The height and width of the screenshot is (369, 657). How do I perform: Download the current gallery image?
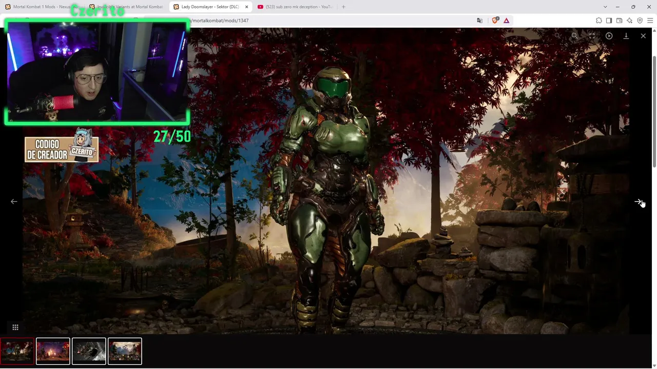(x=626, y=36)
